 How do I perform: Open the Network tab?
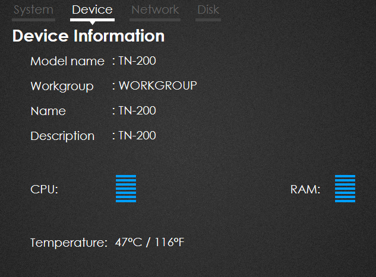pos(155,10)
